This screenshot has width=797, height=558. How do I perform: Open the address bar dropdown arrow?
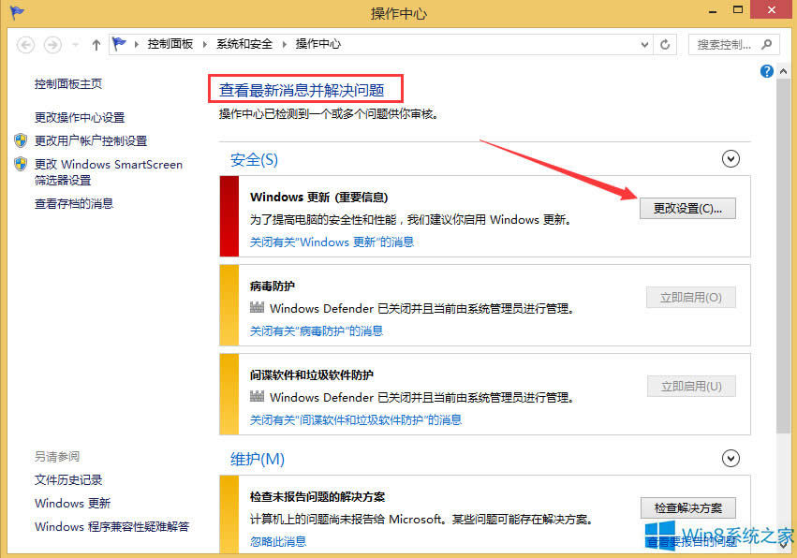coord(643,44)
